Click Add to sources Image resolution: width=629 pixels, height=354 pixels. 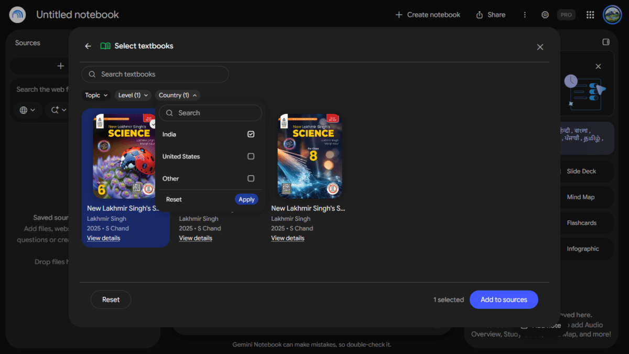pos(504,299)
